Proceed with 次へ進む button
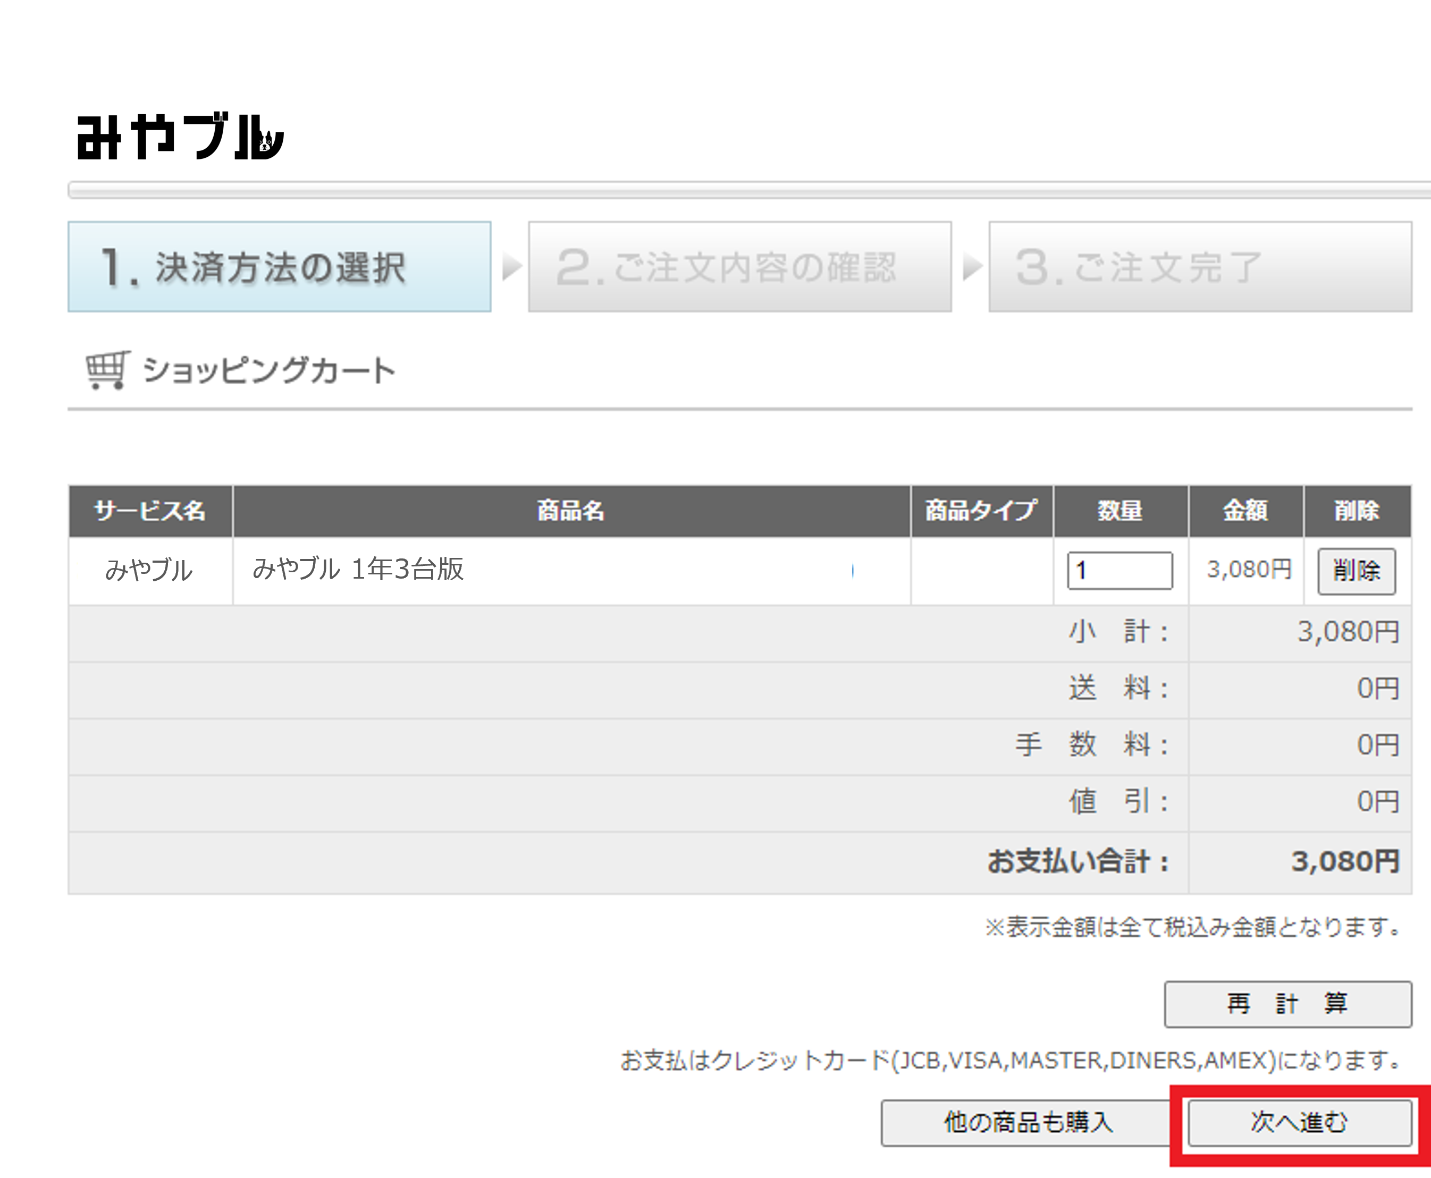This screenshot has height=1178, width=1431. click(x=1299, y=1122)
